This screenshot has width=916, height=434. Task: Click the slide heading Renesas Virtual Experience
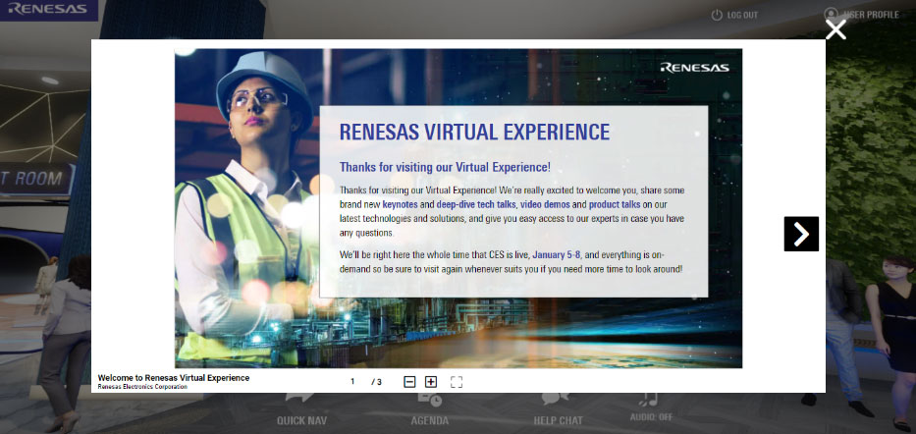click(x=474, y=132)
